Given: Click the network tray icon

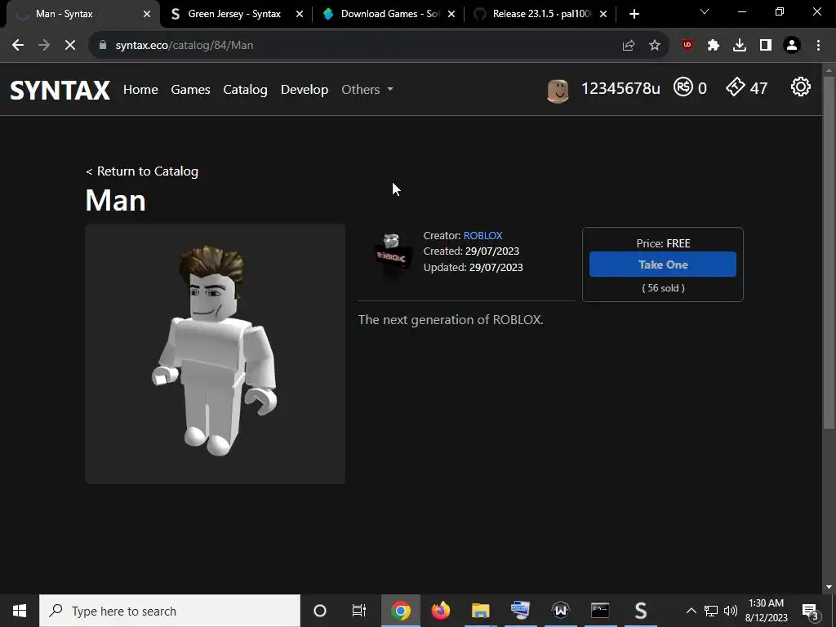Looking at the screenshot, I should [x=711, y=611].
